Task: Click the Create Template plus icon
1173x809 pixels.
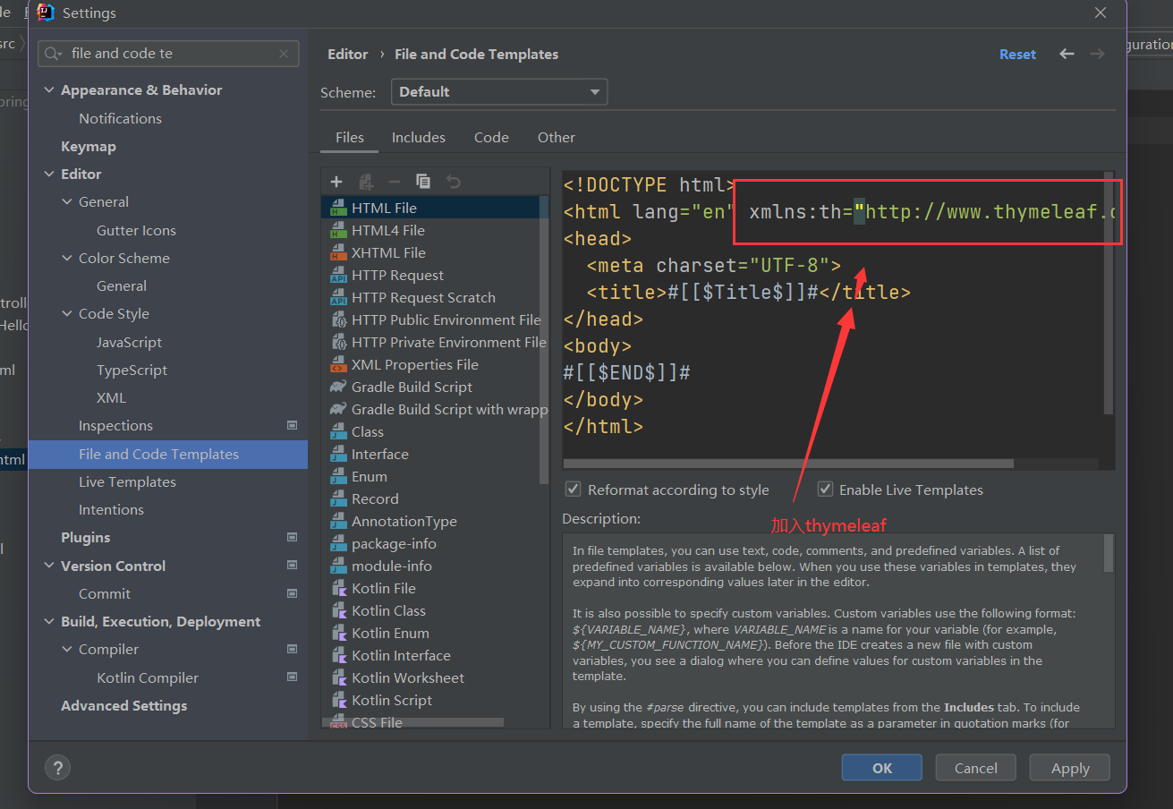Action: [x=336, y=182]
